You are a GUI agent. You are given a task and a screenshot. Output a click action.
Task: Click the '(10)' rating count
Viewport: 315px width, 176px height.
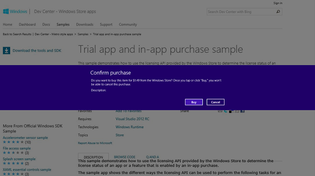coord(28,142)
